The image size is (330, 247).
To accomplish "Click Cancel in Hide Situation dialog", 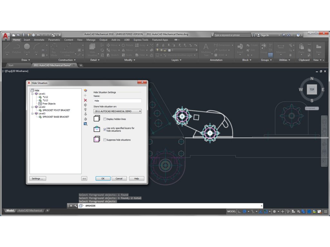I will point(119,178).
